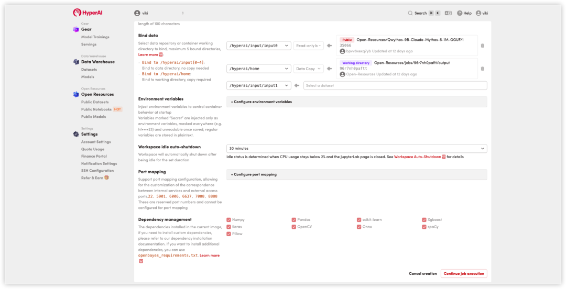Viewport: 566px width, 289px height.
Task: Switch language with the translate icon
Action: pos(448,13)
